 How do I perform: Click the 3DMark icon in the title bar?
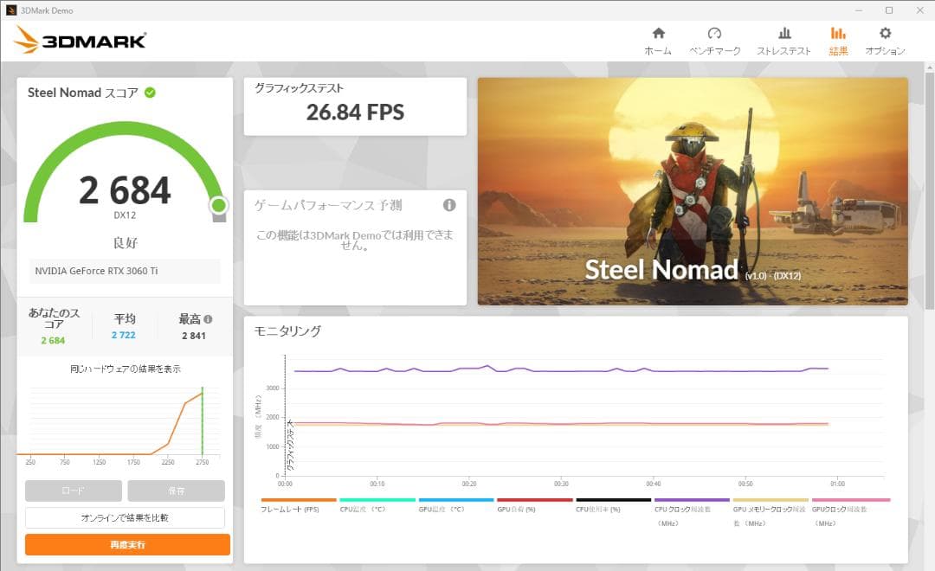10,10
